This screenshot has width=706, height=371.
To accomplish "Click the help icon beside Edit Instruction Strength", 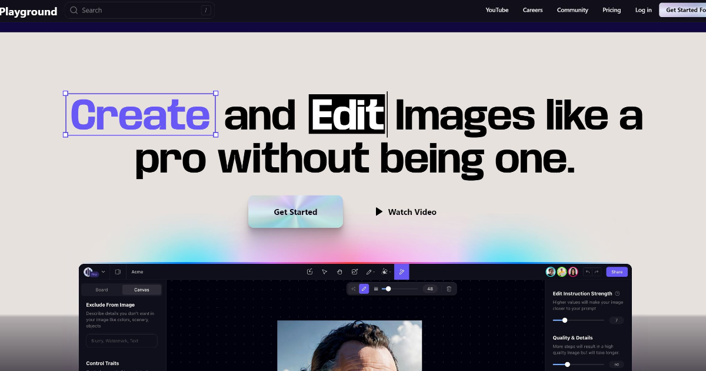I will [x=617, y=293].
